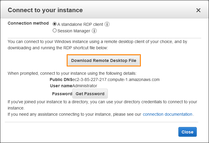This screenshot has width=209, height=143.
Task: Click the remote desktop client instruction paragraph
Action: point(97,45)
